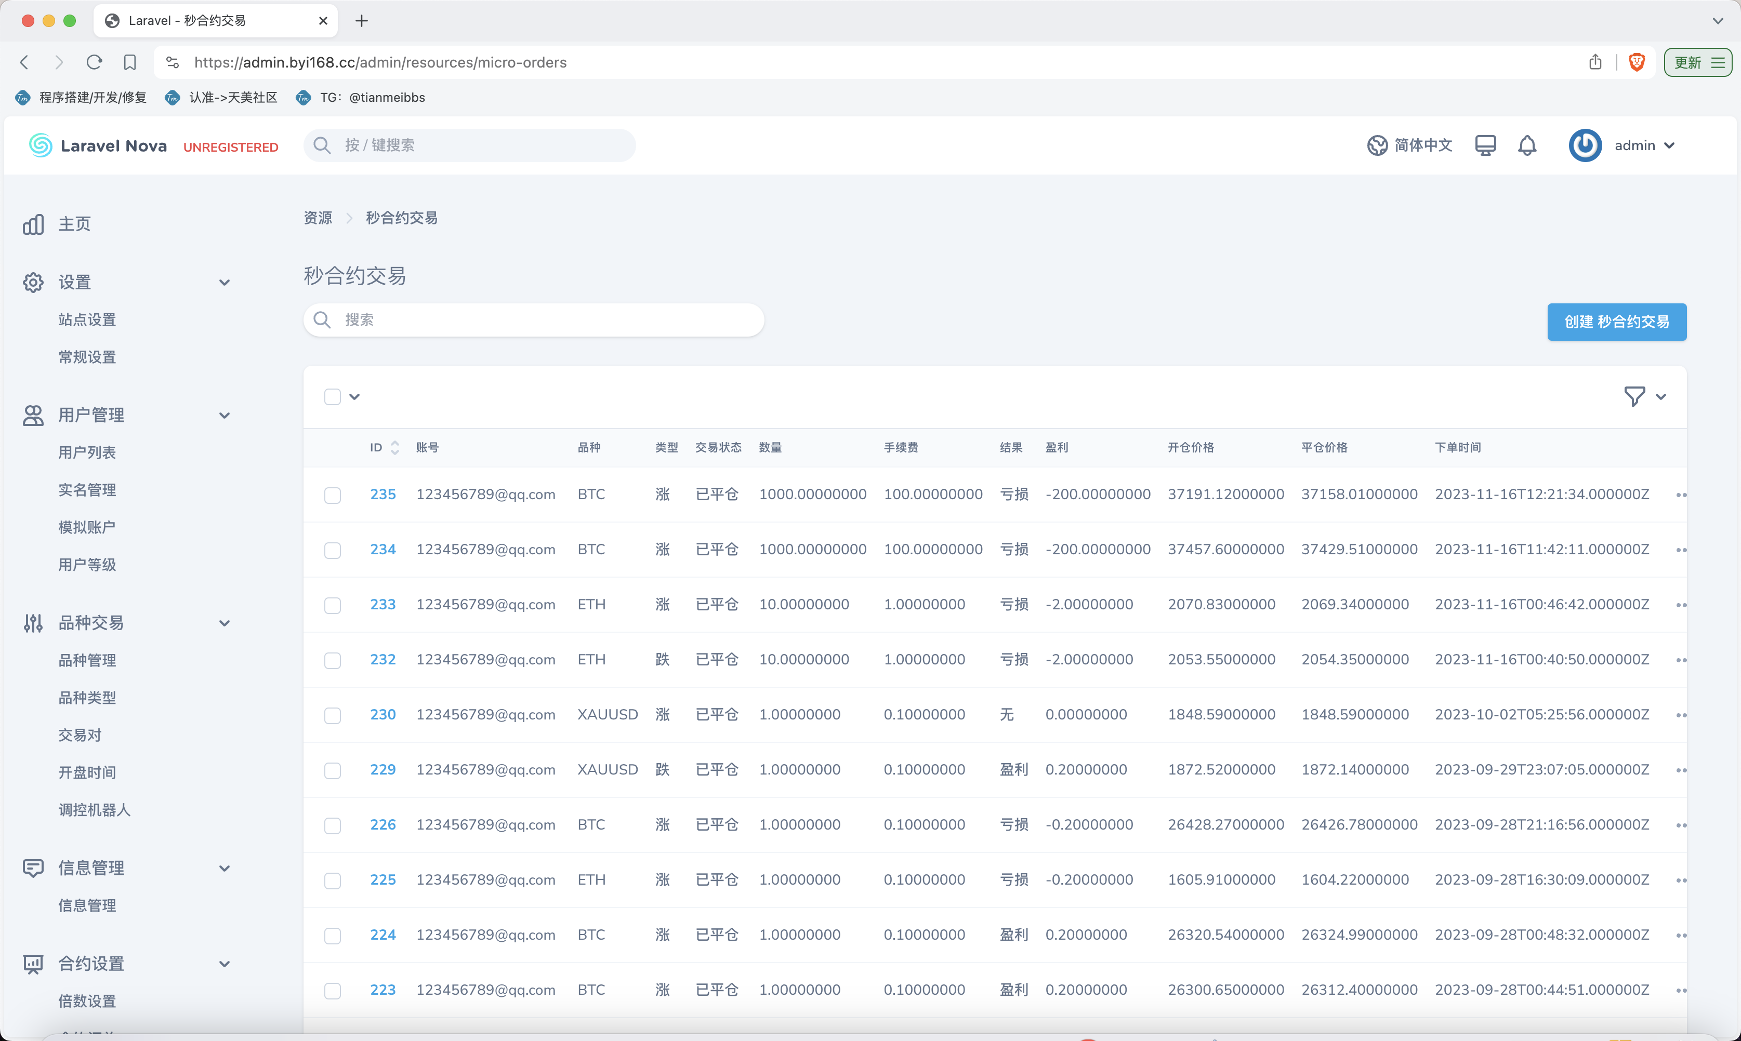Reload the page with the refresh icon
The height and width of the screenshot is (1041, 1741).
(94, 62)
